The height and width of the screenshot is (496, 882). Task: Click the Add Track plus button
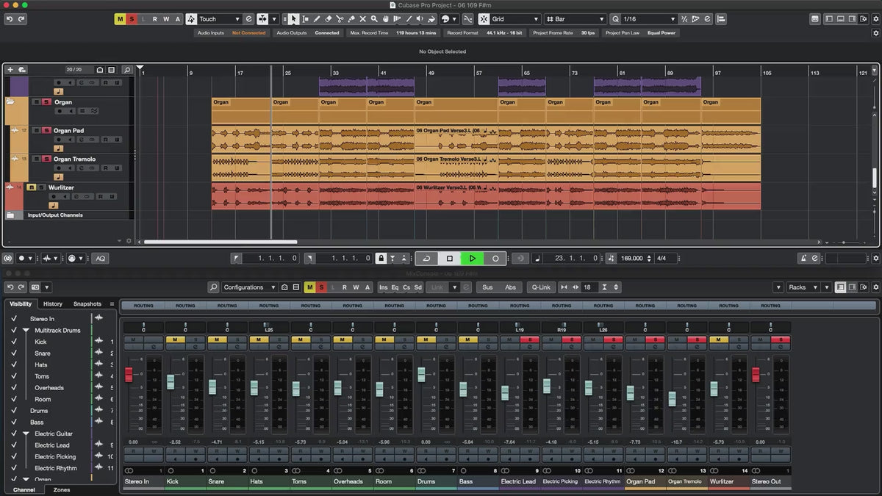[10, 70]
